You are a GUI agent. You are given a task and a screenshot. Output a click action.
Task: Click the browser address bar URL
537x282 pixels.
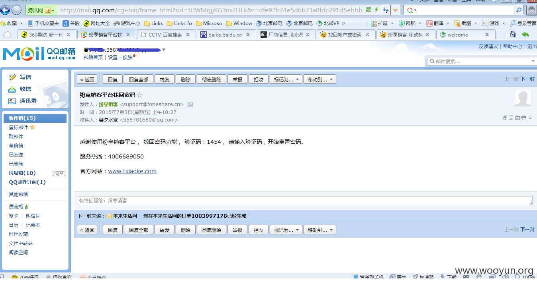[x=211, y=10]
